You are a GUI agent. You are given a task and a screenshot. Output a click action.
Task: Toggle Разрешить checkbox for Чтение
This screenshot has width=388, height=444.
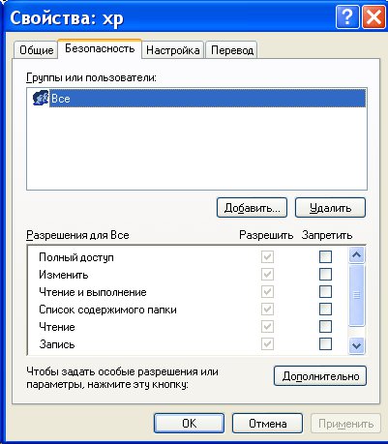tap(267, 327)
